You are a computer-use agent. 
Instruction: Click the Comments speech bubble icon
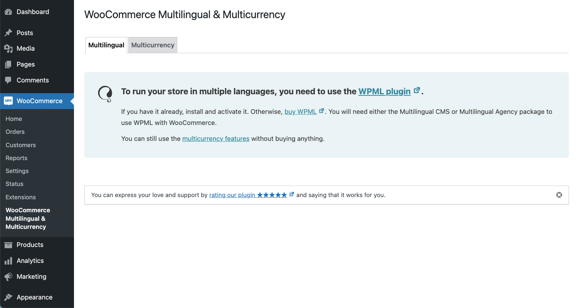click(8, 80)
